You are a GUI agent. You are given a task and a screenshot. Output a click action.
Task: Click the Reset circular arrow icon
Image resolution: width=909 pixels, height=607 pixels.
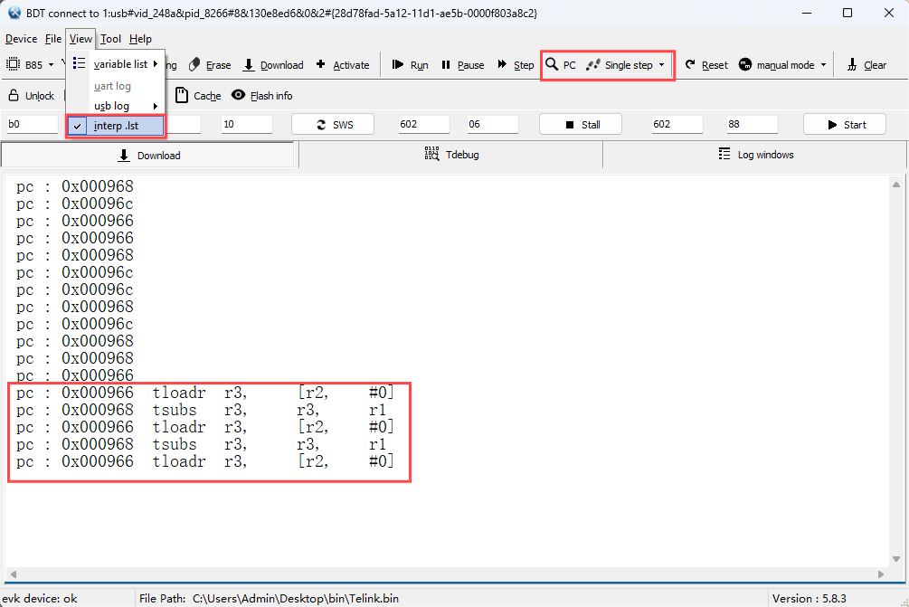(x=690, y=64)
